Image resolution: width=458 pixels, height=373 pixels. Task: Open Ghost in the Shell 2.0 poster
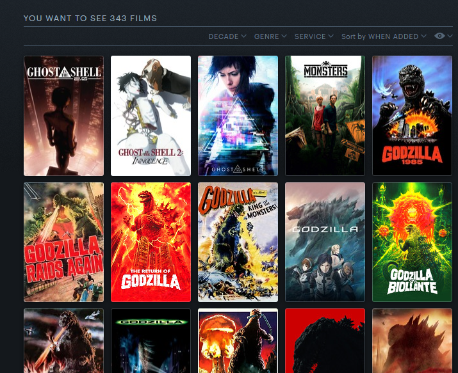pyautogui.click(x=63, y=116)
